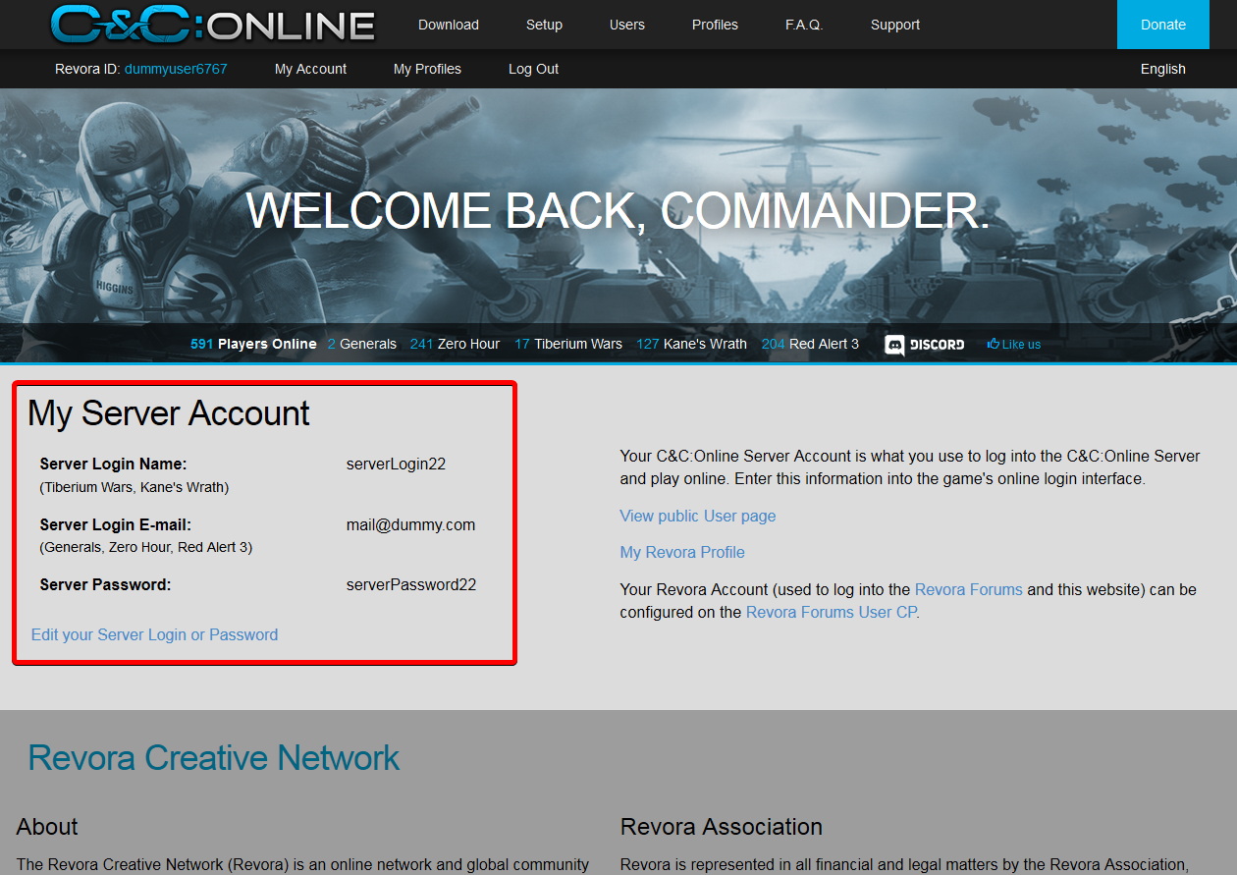Open the Download menu
This screenshot has width=1237, height=875.
(449, 25)
